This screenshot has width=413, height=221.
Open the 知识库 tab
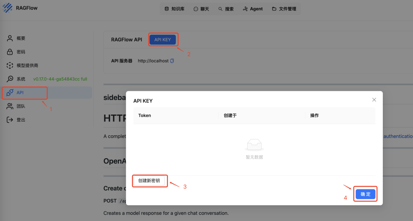point(174,9)
